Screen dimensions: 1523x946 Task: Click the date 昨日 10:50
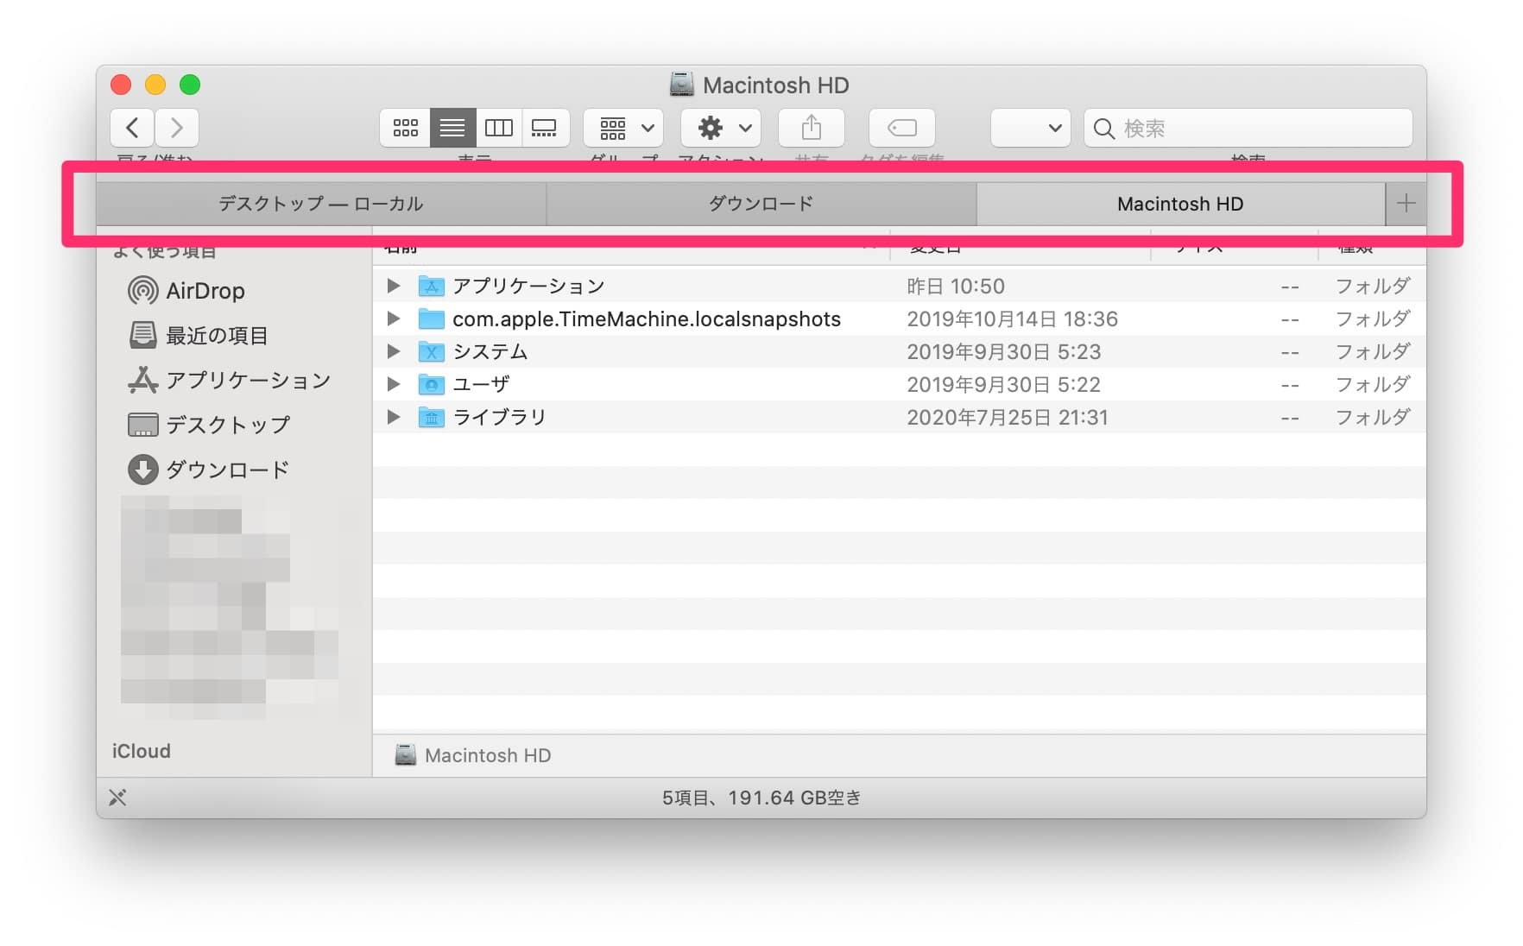click(x=956, y=286)
